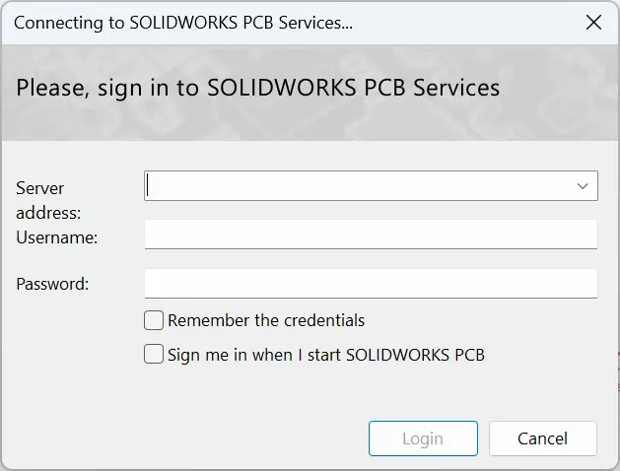Viewport: 620px width, 471px height.
Task: Close the Connecting to SOLIDWORKS PCB Services dialog
Action: coord(593,23)
